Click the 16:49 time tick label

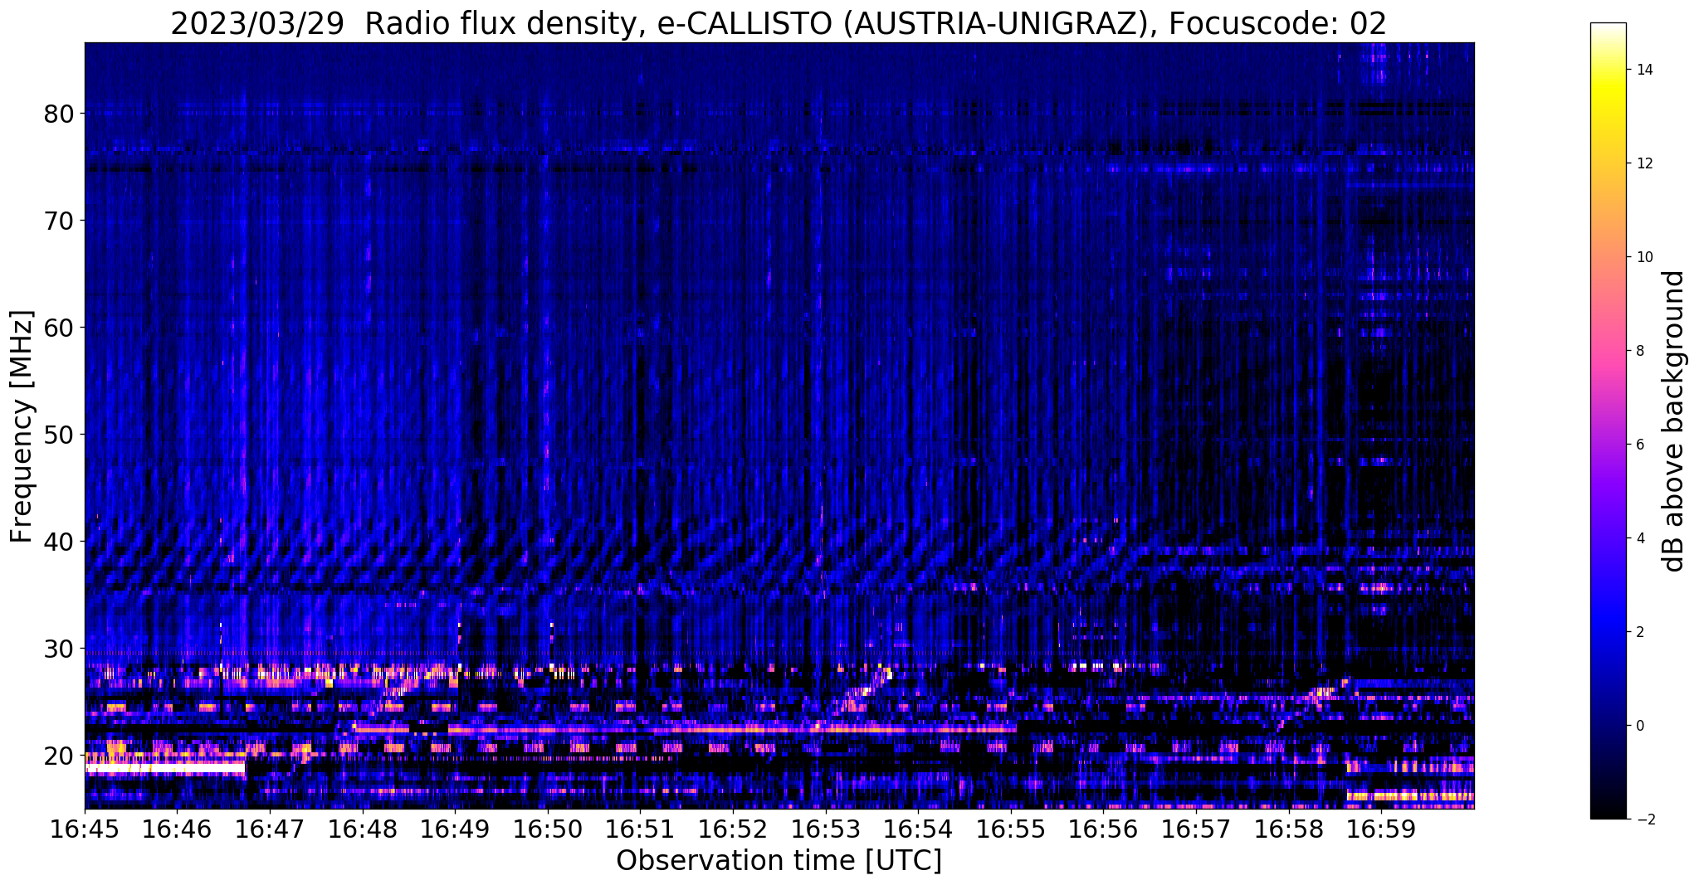455,829
